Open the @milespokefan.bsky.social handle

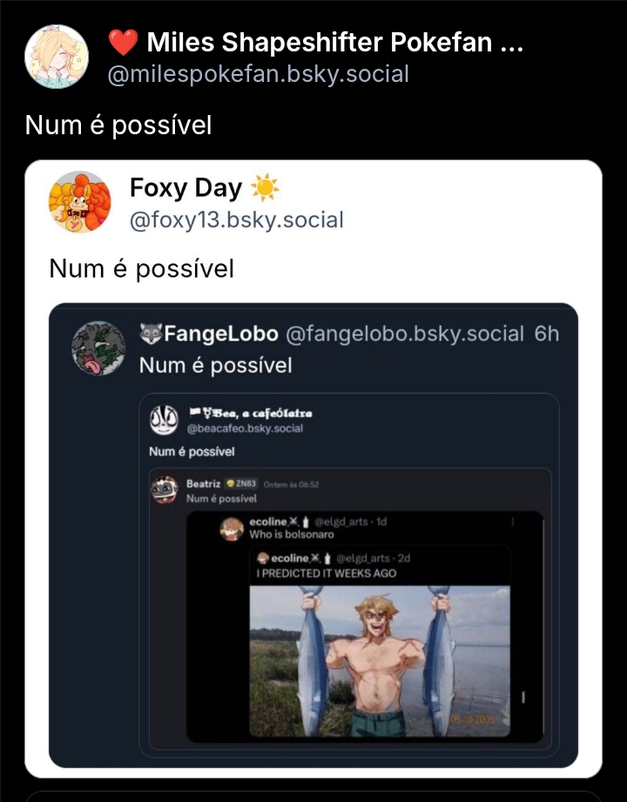(258, 74)
